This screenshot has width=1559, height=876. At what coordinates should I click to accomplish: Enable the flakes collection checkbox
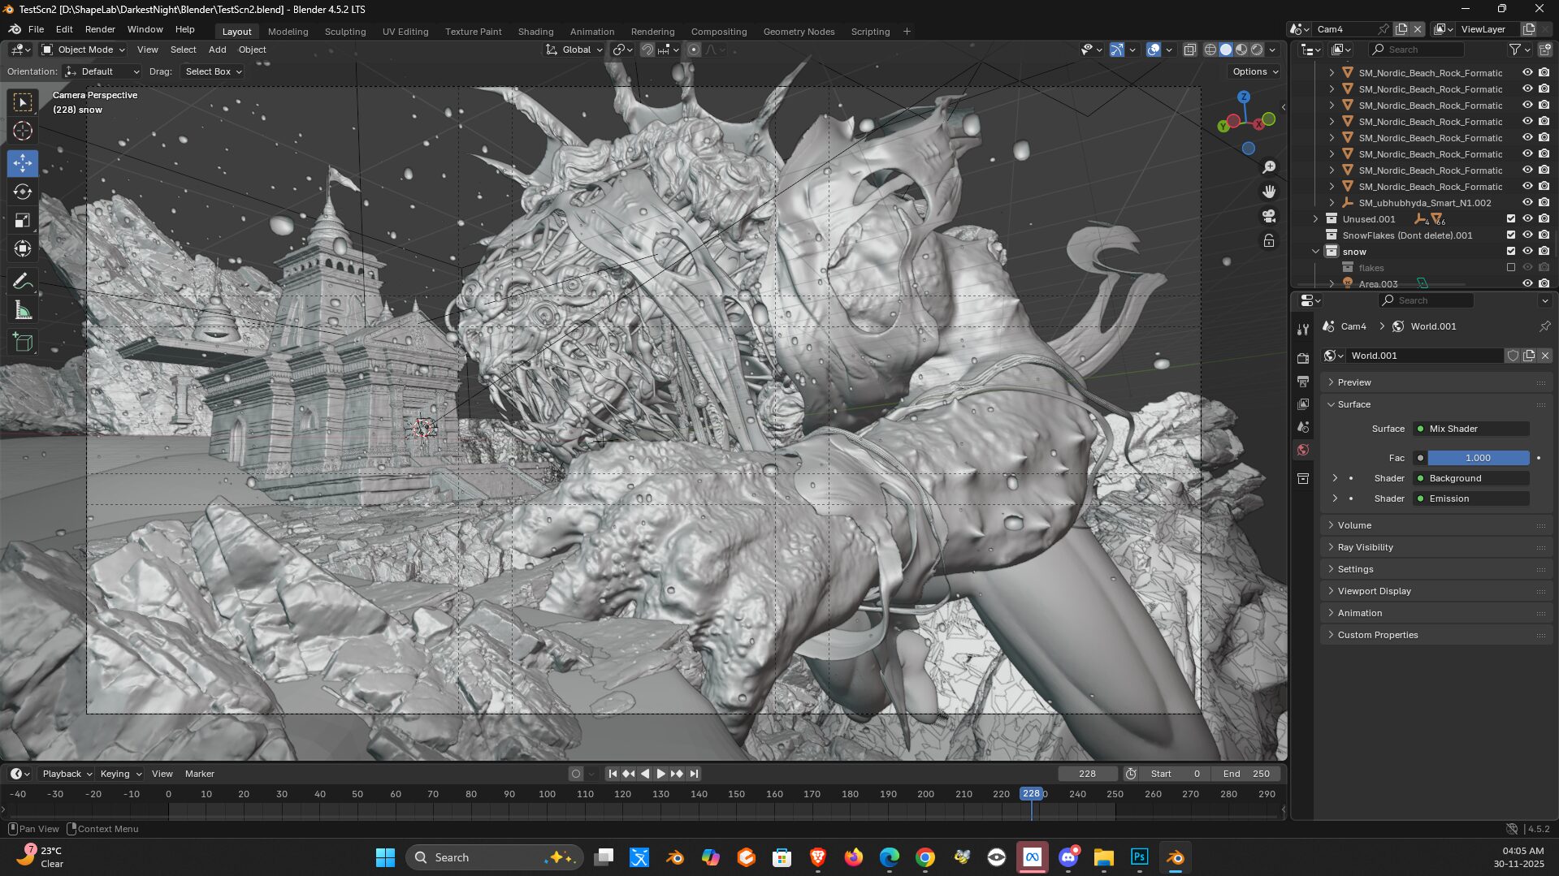pyautogui.click(x=1510, y=268)
